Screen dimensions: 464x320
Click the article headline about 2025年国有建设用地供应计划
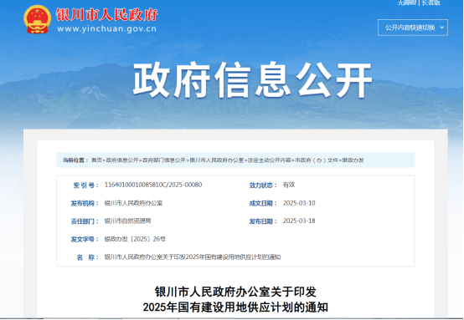tap(235, 299)
